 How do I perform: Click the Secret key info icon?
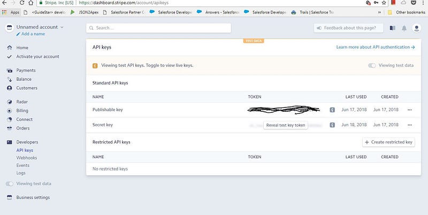pos(332,125)
